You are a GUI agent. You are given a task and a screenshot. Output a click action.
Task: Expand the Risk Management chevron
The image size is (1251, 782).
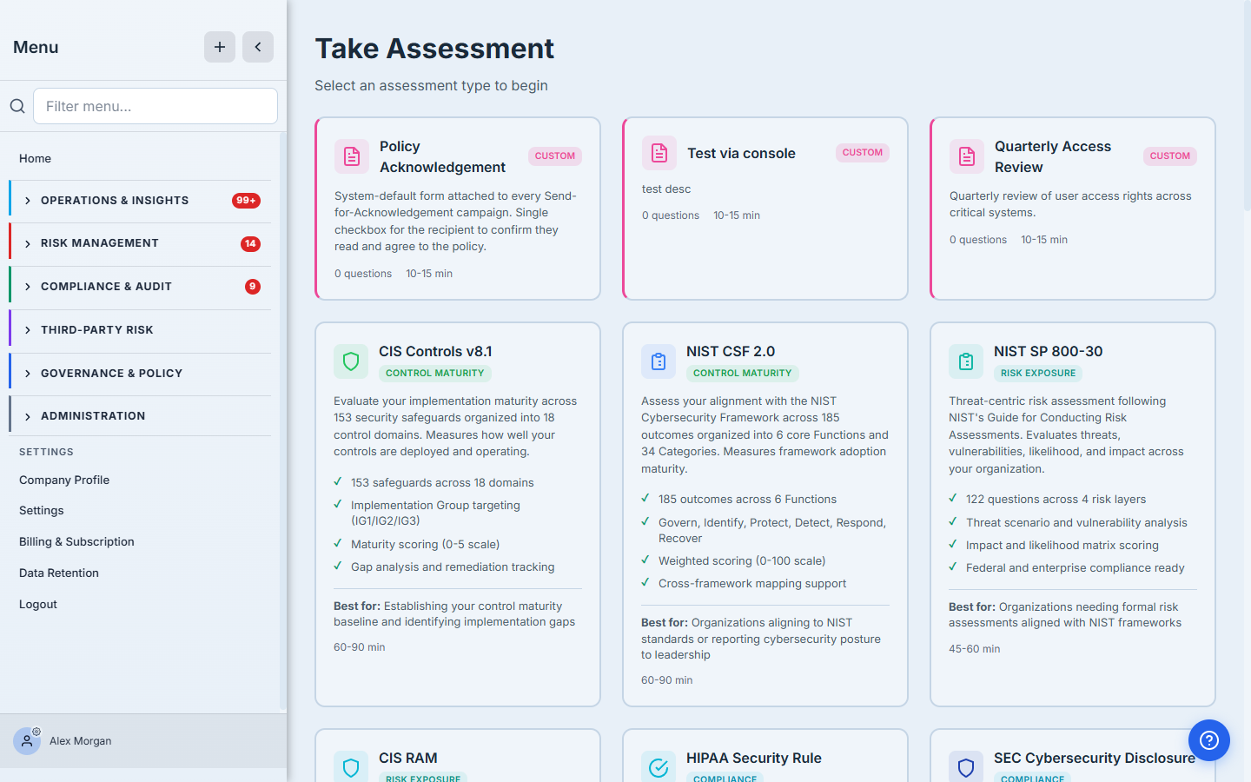[28, 244]
